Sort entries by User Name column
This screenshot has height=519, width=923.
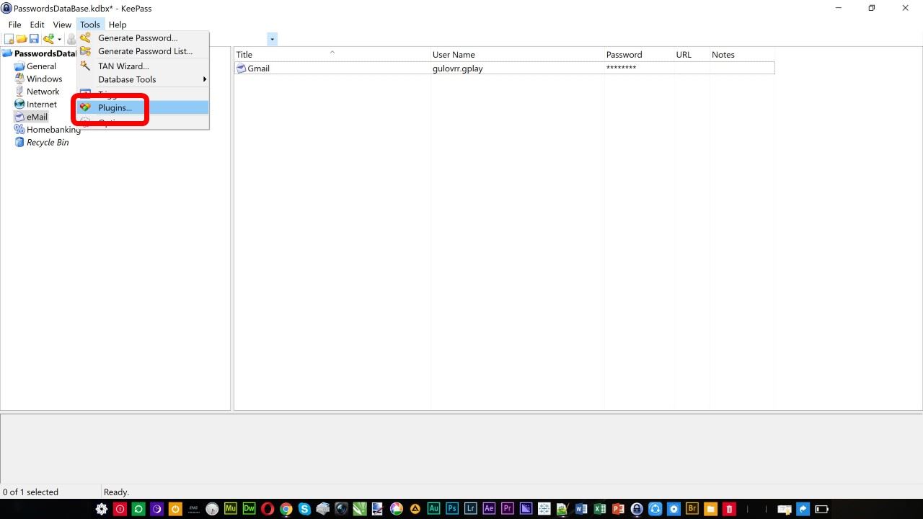pos(517,55)
